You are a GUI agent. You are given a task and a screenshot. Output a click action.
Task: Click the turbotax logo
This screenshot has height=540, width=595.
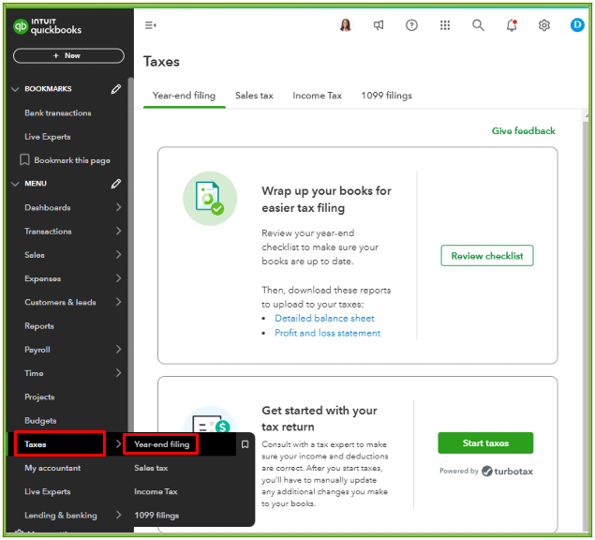point(507,472)
